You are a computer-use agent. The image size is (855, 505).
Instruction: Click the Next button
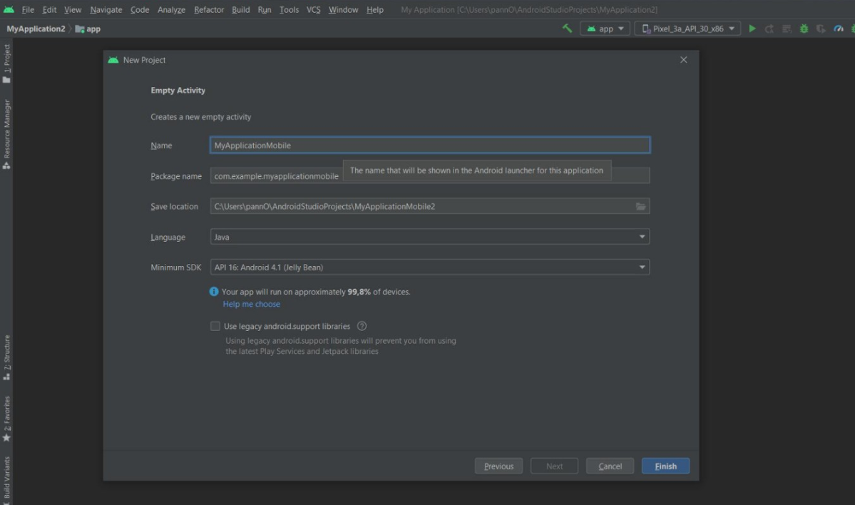554,466
